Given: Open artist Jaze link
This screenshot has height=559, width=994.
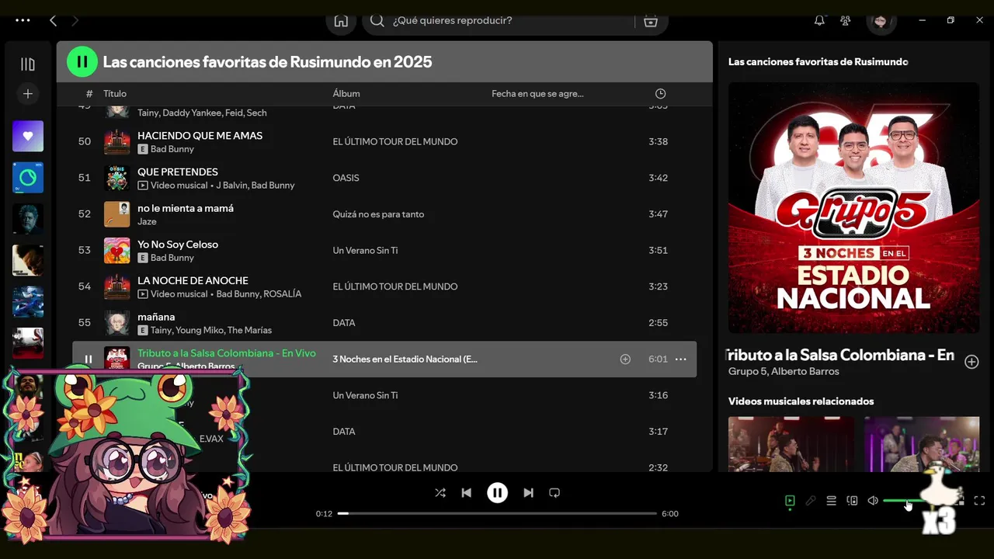Looking at the screenshot, I should coord(147,221).
